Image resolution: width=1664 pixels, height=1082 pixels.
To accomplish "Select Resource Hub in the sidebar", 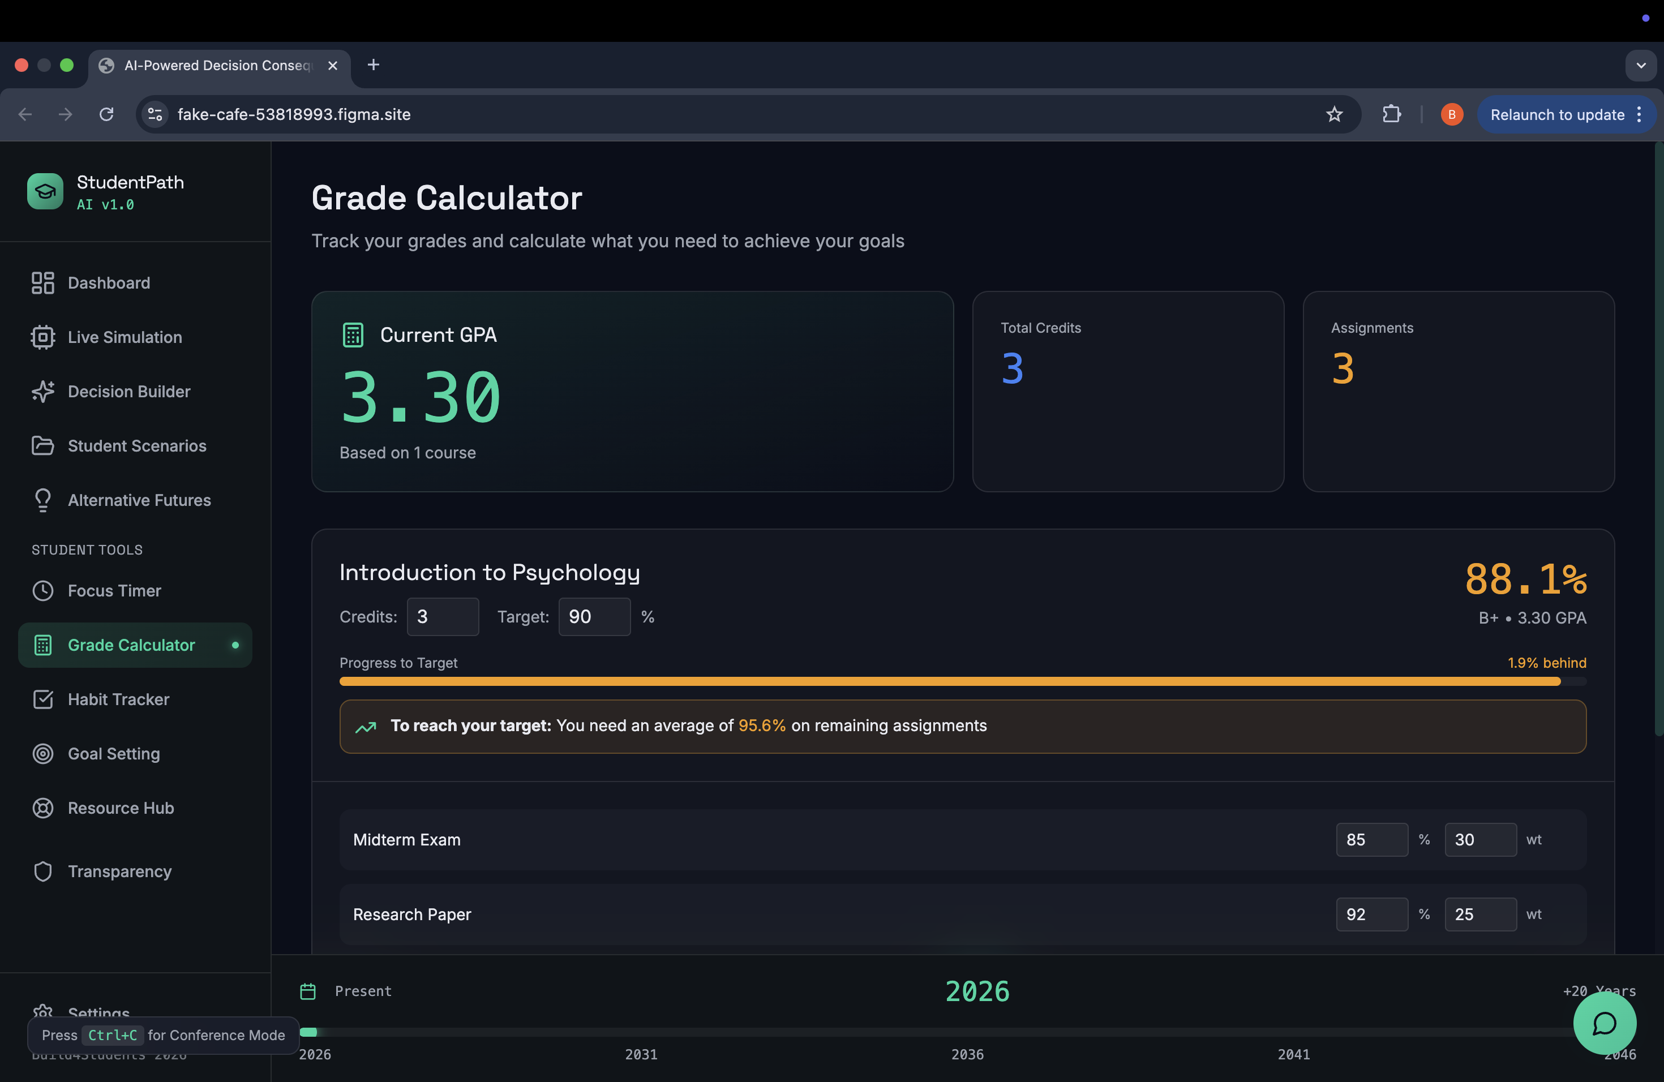I will (121, 808).
